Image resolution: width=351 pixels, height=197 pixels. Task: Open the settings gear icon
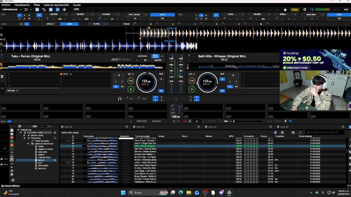305,10
